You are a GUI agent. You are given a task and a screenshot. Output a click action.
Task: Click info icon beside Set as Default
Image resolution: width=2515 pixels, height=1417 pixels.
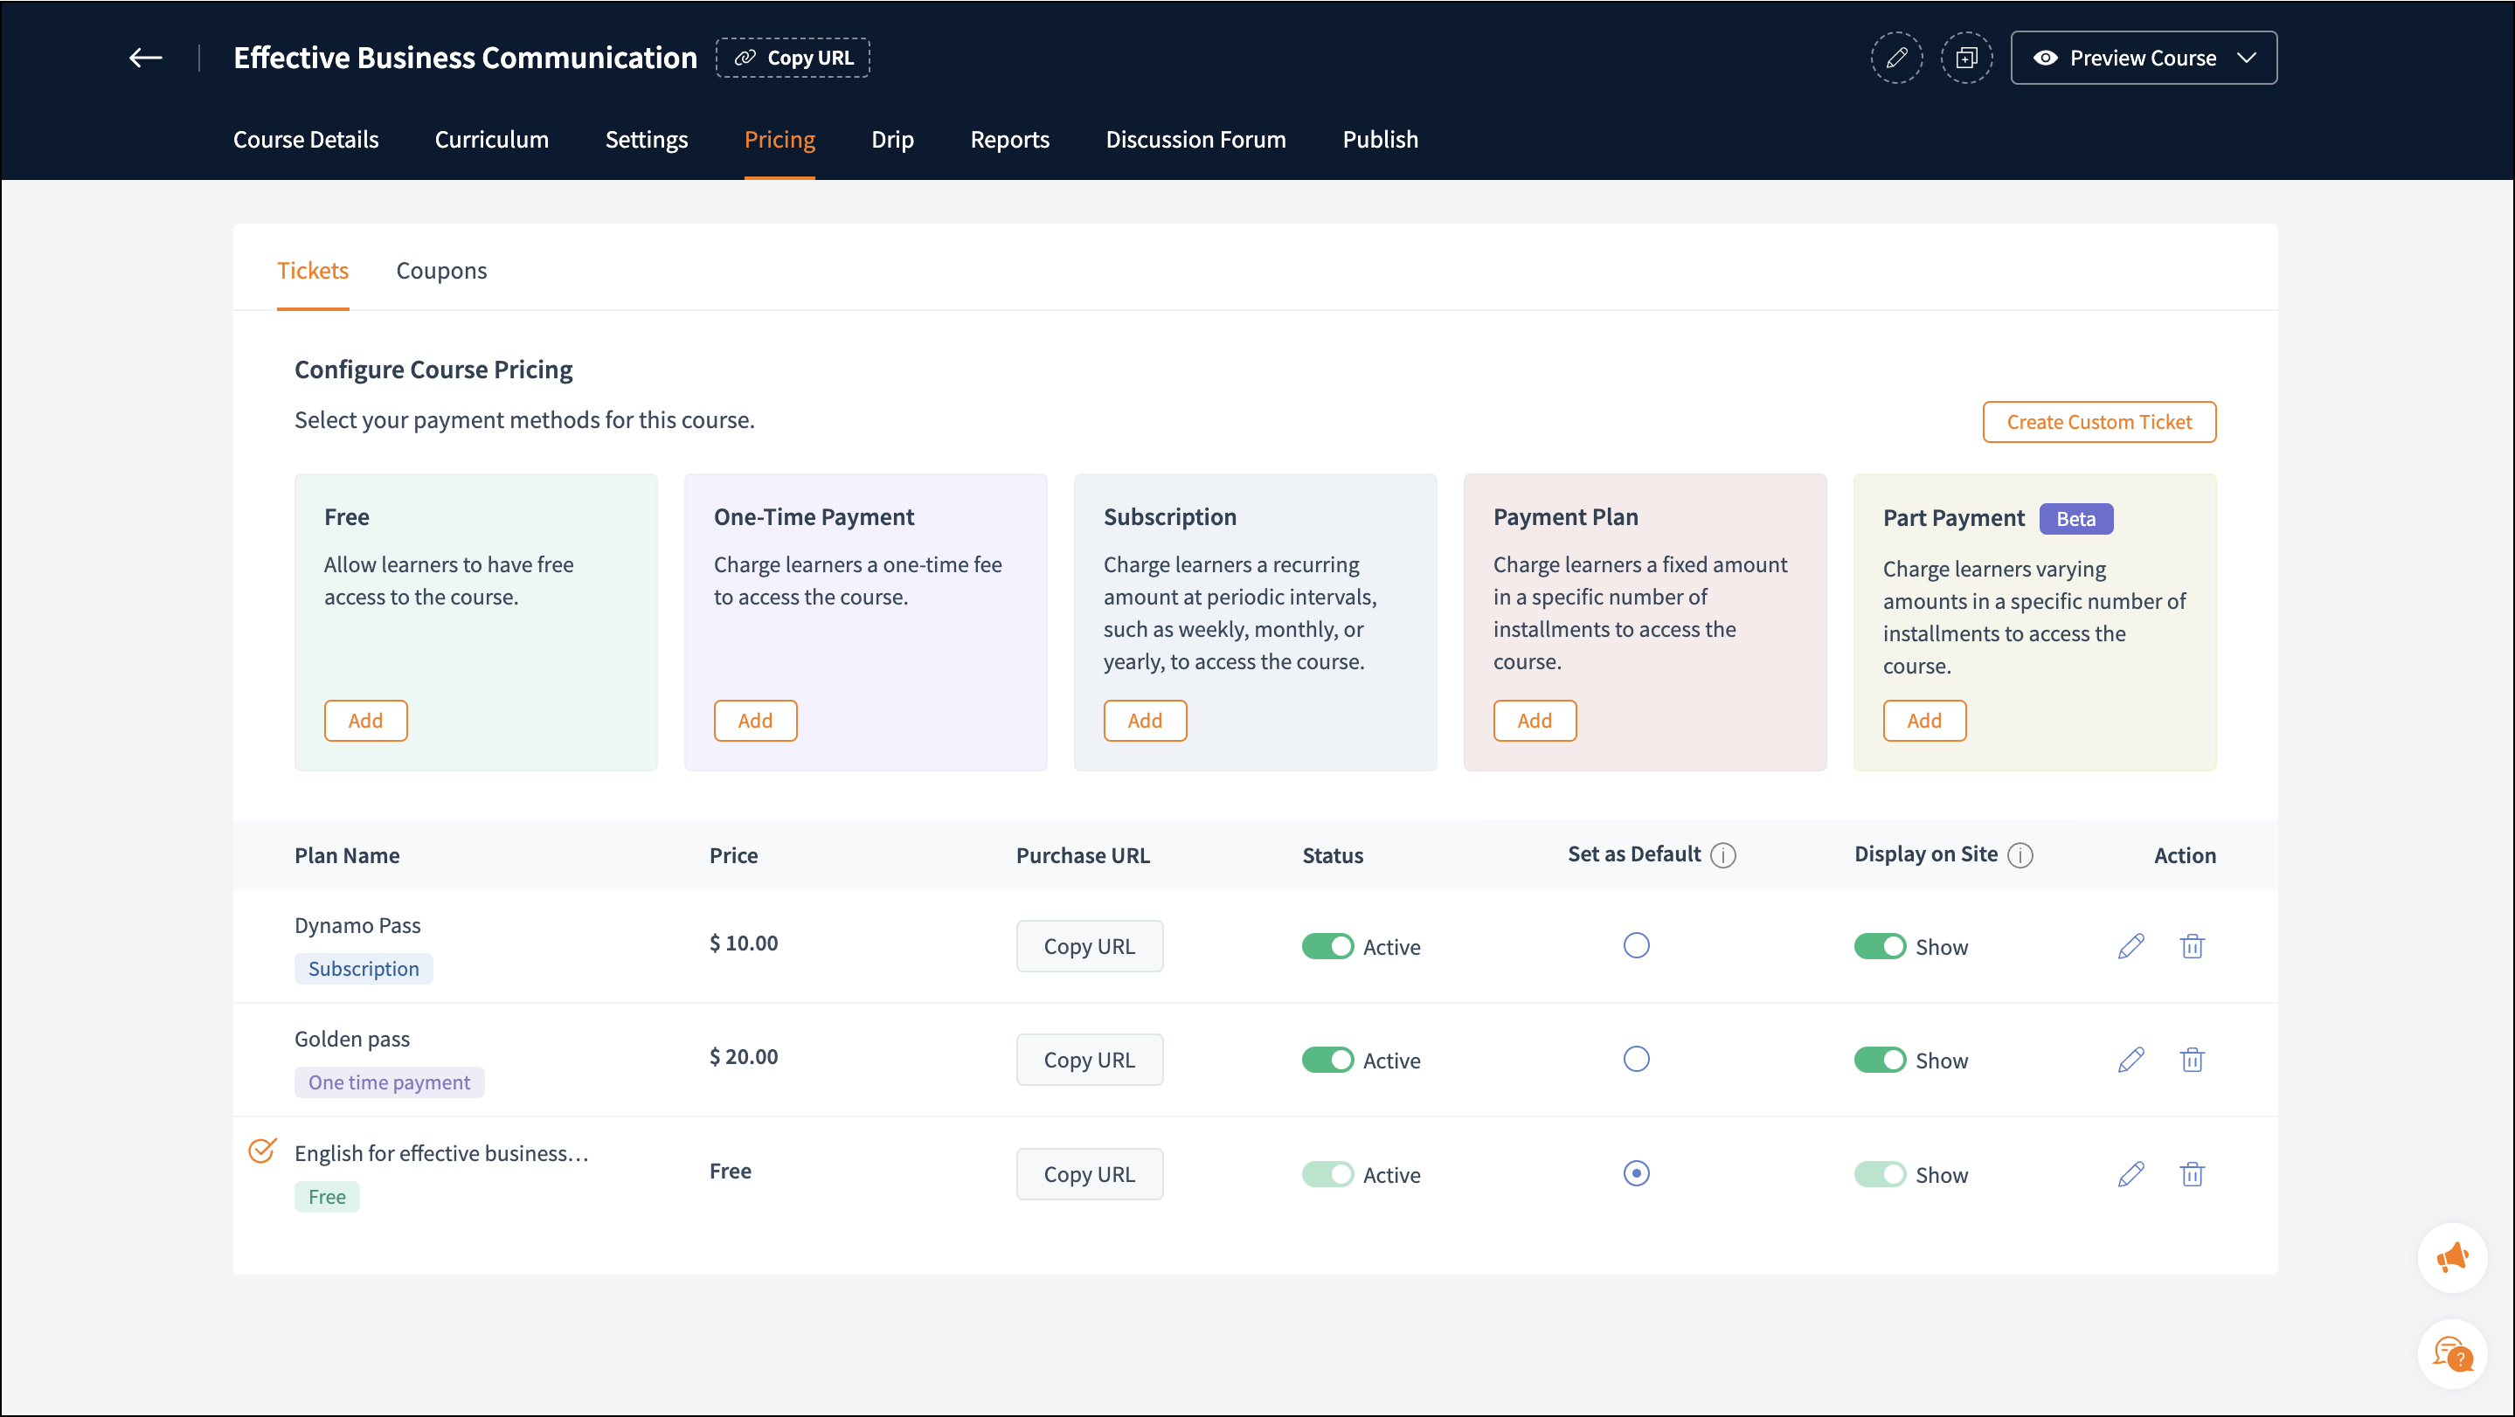[x=1723, y=855]
